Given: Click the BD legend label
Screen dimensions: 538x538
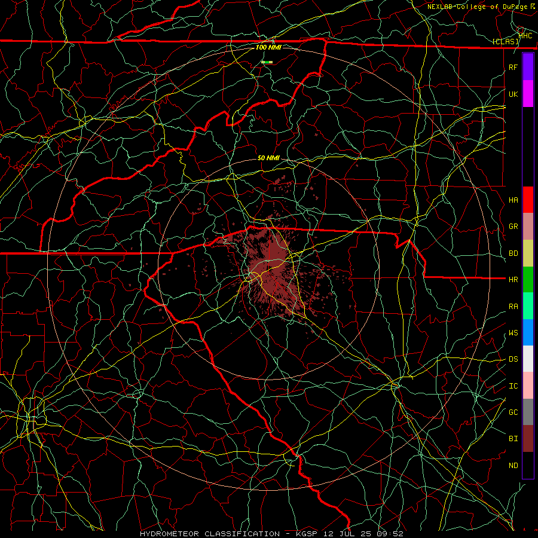Looking at the screenshot, I should 513,253.
